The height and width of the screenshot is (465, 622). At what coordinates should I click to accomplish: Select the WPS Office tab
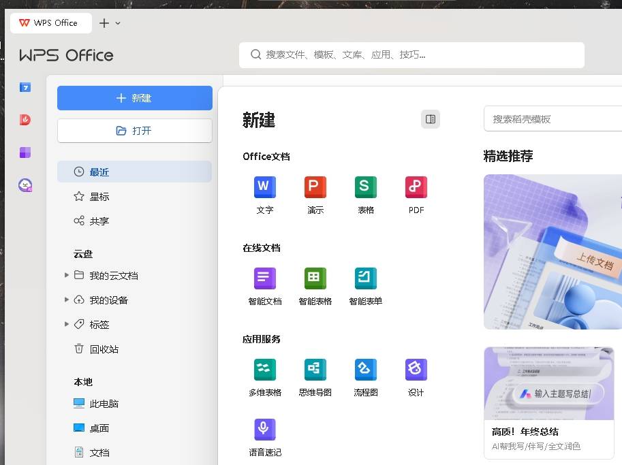coord(51,23)
